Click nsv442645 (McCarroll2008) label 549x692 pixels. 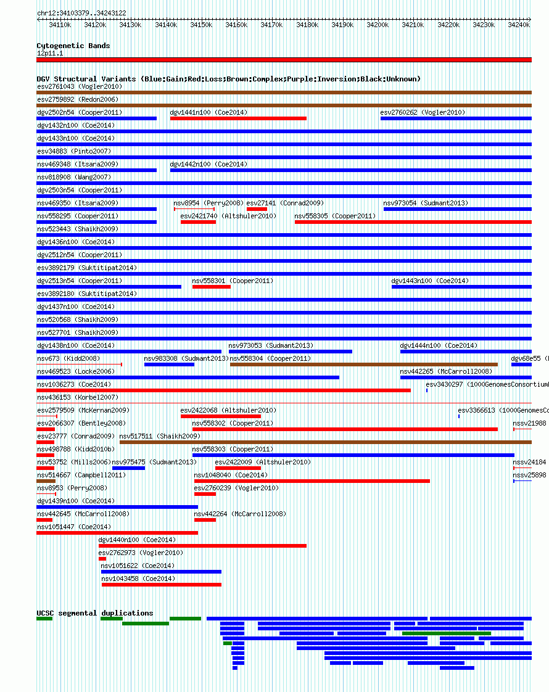(x=83, y=514)
